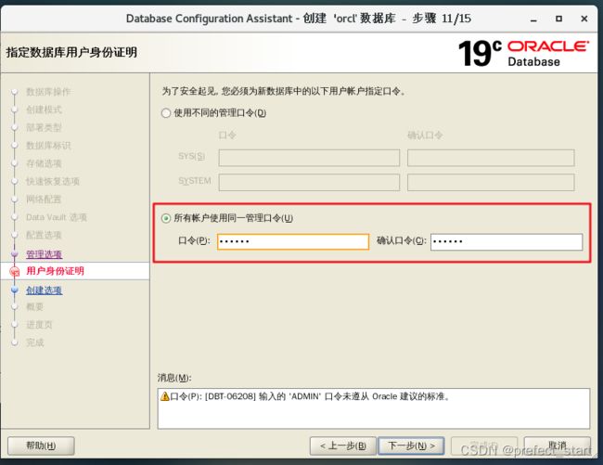Select 'All accounts use same password' radio
The width and height of the screenshot is (603, 465).
click(x=166, y=218)
